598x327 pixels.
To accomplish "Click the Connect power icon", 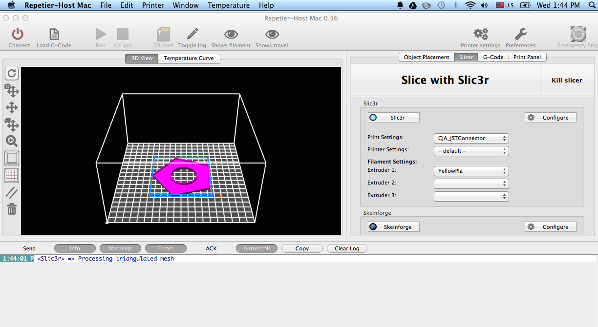I will point(18,34).
